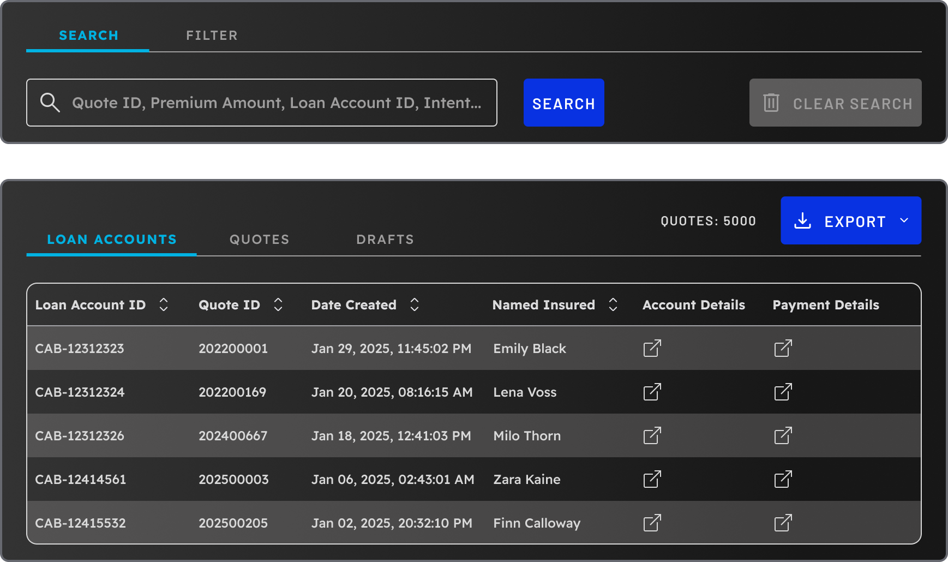The height and width of the screenshot is (562, 948).
Task: Open Account Details for Finn Calloway
Action: pos(652,523)
